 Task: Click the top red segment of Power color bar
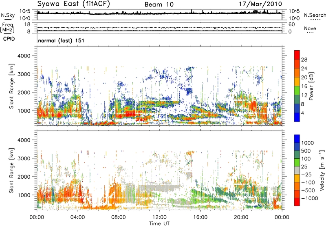pos(297,55)
